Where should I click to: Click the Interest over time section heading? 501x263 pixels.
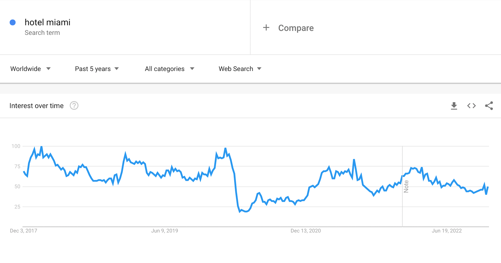(36, 106)
